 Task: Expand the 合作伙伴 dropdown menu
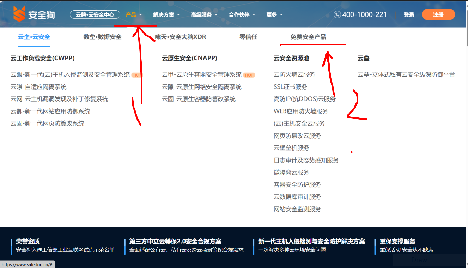(x=242, y=14)
